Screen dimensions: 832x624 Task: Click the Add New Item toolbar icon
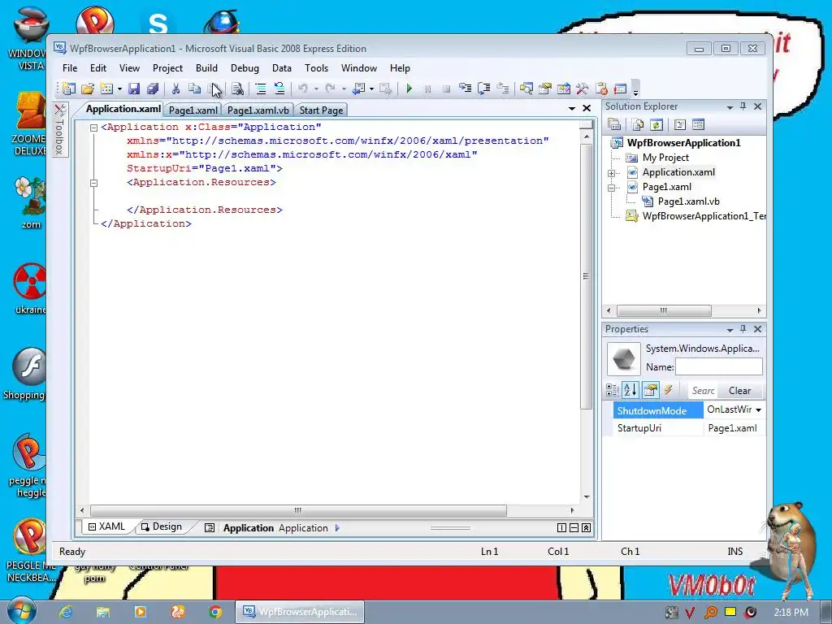(x=106, y=89)
